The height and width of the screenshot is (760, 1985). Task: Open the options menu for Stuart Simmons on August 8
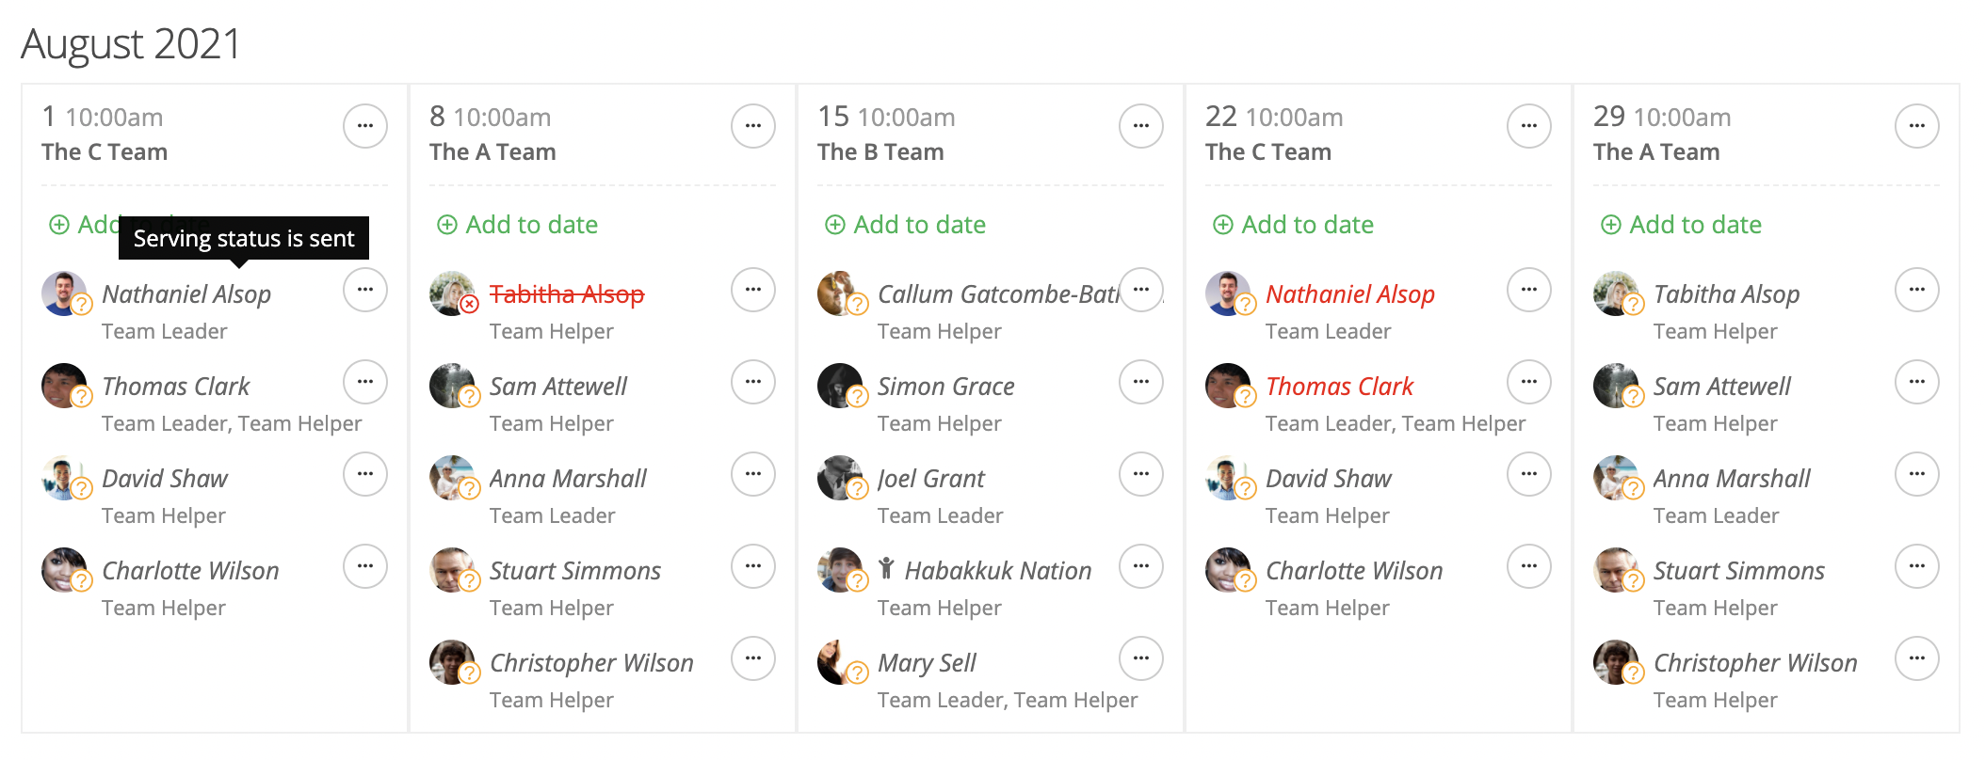click(752, 566)
